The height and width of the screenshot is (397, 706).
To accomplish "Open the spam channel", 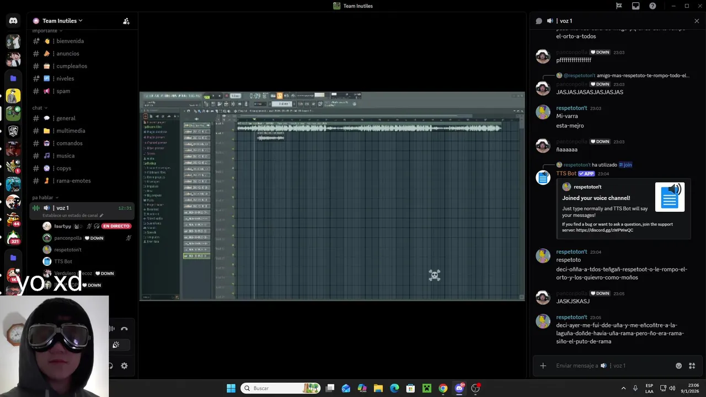I will pos(83,91).
